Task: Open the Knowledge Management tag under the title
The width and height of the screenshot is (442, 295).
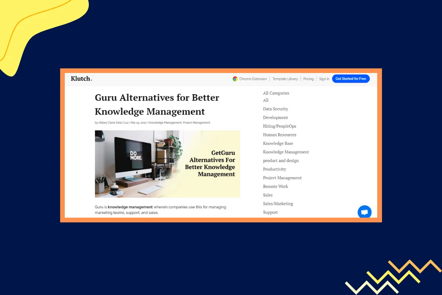Action: pyautogui.click(x=165, y=123)
